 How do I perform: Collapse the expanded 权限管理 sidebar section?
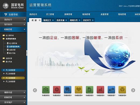pyautogui.click(x=13, y=29)
